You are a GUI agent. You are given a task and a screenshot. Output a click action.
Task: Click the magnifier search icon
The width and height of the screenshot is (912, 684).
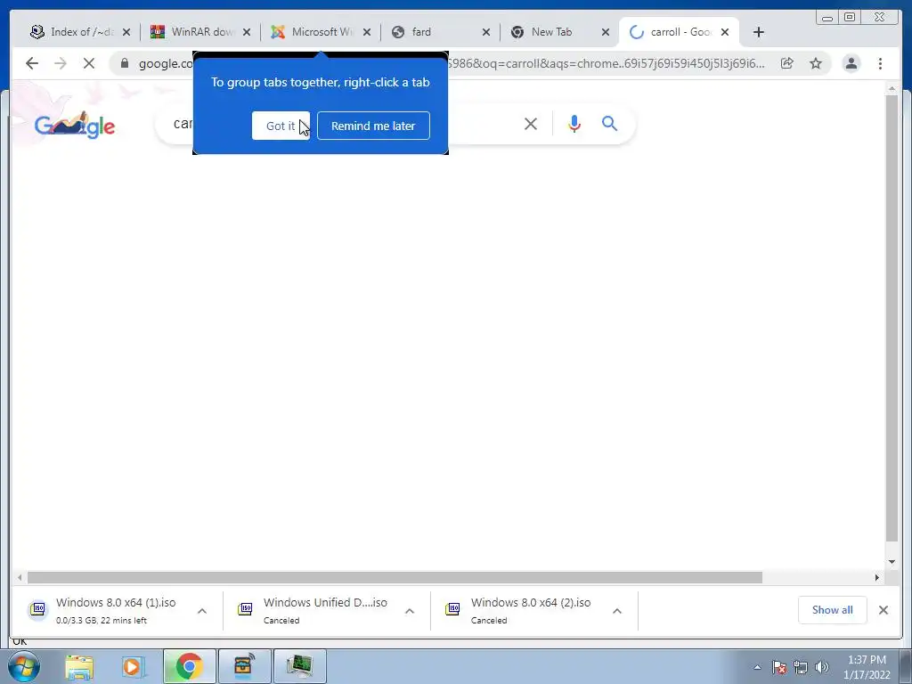tap(609, 123)
